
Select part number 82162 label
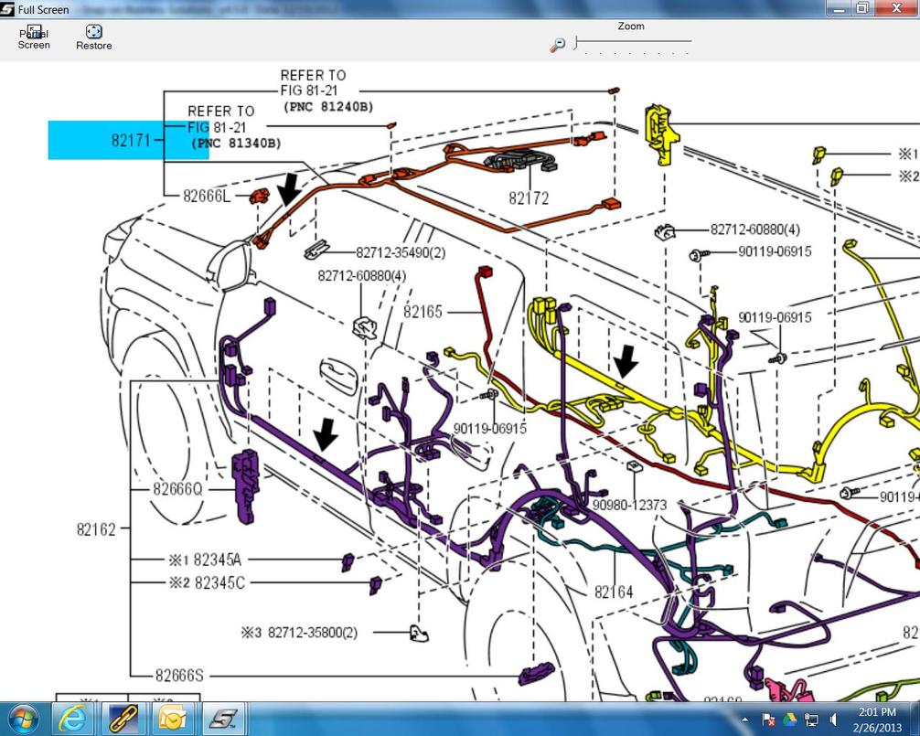click(96, 529)
